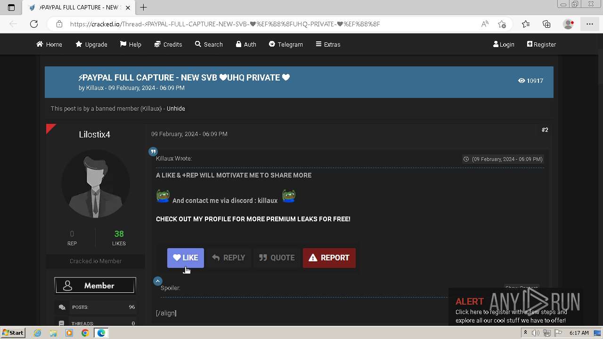
Task: Open the media player taskbar icon
Action: click(x=69, y=333)
